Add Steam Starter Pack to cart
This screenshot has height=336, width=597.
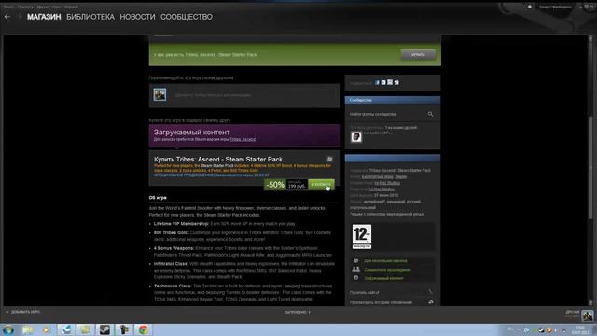tap(321, 185)
